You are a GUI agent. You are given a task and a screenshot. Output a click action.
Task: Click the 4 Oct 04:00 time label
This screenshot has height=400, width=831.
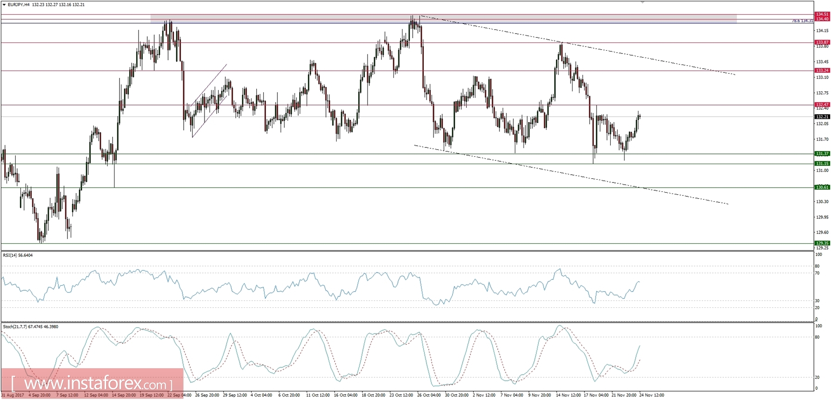click(x=261, y=395)
